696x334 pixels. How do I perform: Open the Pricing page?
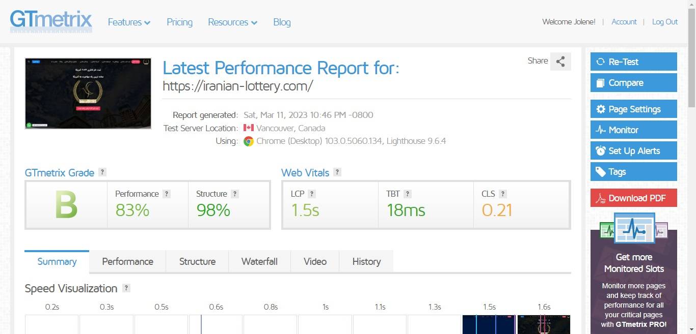[179, 22]
